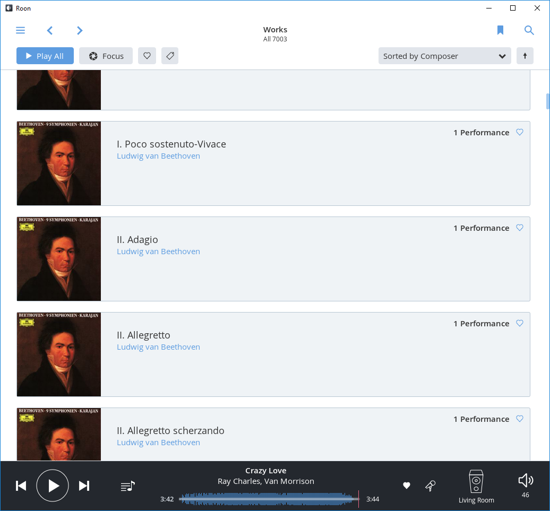The width and height of the screenshot is (550, 511).
Task: Go back with the left arrow
Action: pyautogui.click(x=50, y=30)
